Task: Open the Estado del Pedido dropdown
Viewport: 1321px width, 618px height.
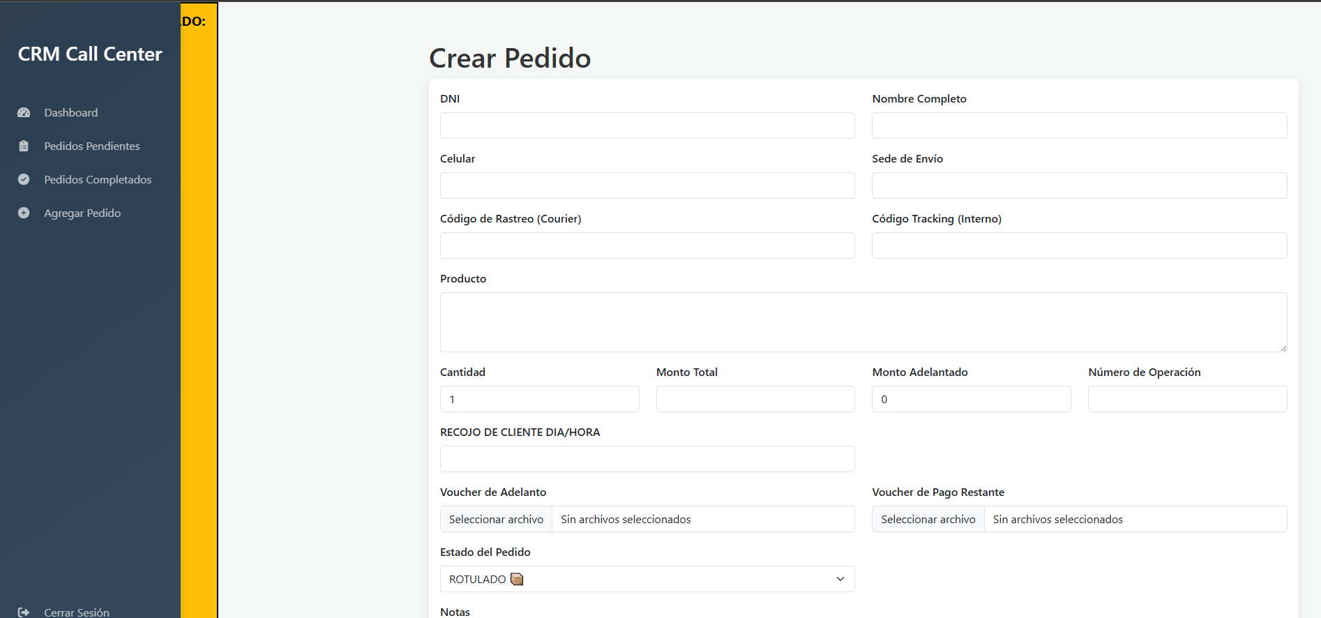Action: [x=647, y=579]
